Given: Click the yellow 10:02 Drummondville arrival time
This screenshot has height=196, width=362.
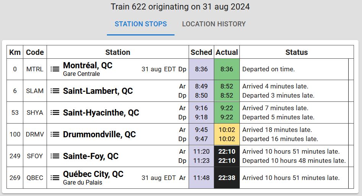Looking at the screenshot, I should [227, 130].
